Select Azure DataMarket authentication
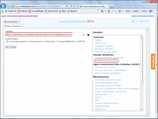158x119 pixels. pos(57,41)
